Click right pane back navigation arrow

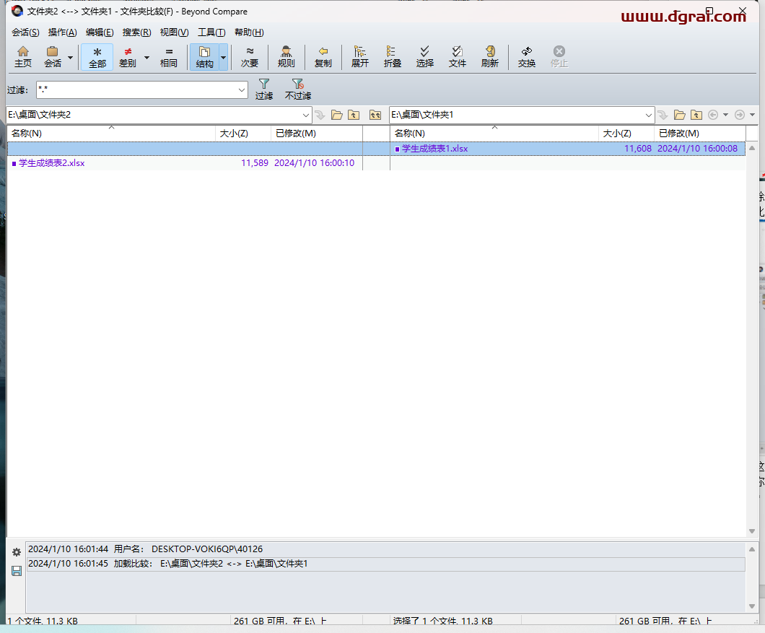[713, 115]
